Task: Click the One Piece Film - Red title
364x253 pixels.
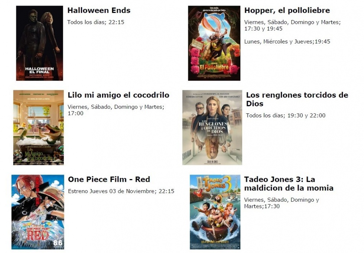Action: 109,179
